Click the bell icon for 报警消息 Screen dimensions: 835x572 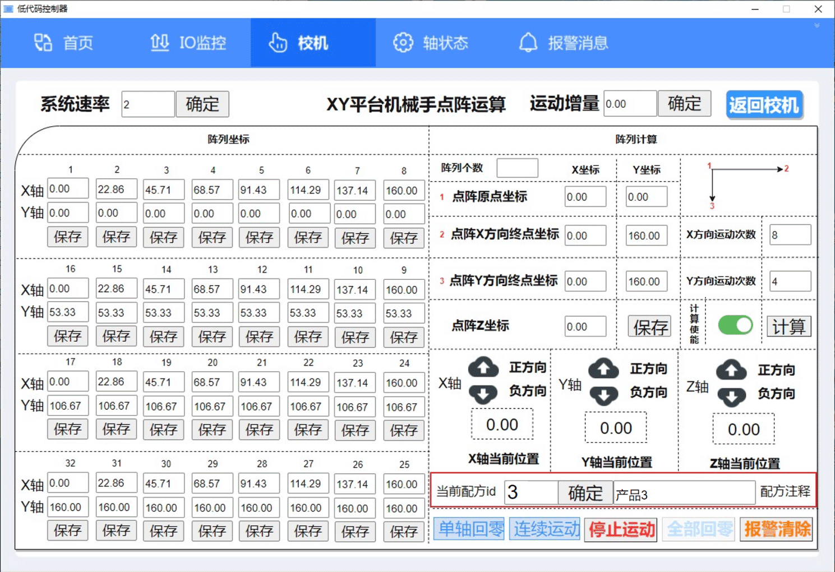528,43
